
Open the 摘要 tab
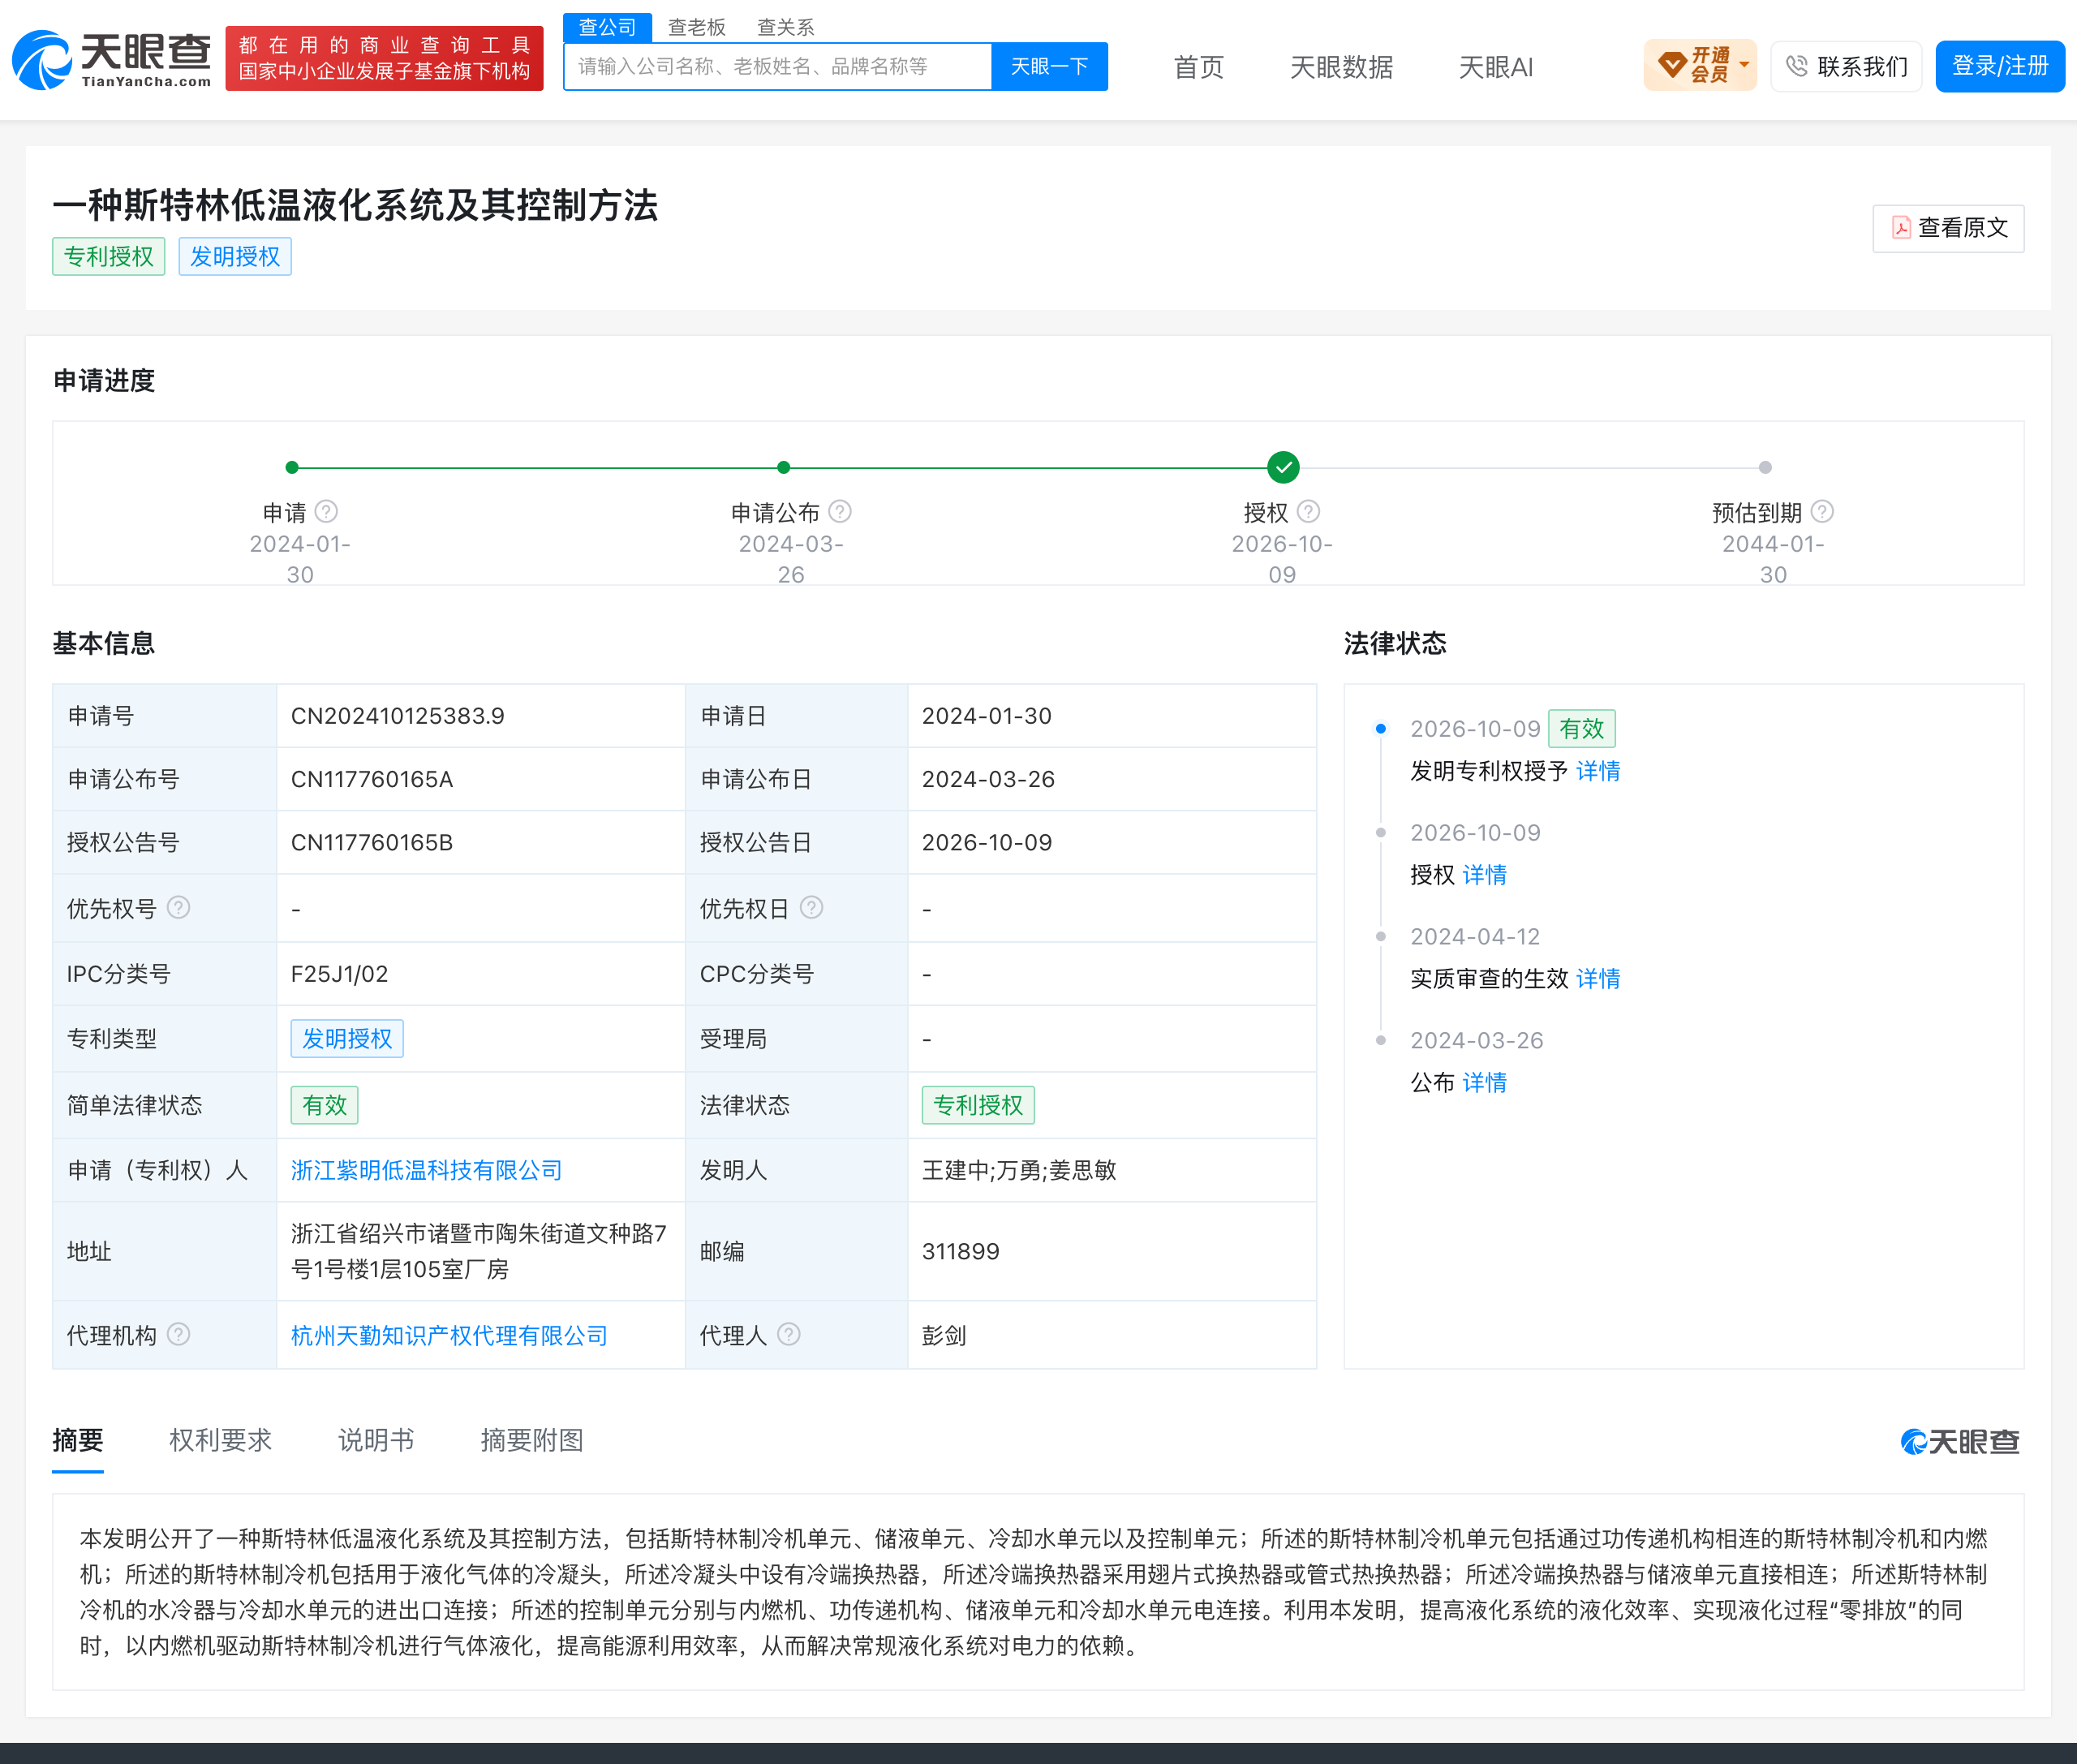pos(78,1440)
